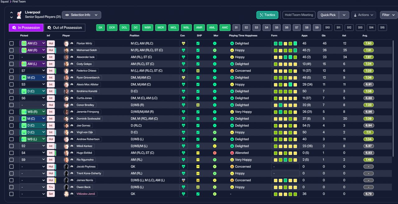Open the Selection Info dropdown
Viewport: 398px width, 204px height.
coord(81,15)
